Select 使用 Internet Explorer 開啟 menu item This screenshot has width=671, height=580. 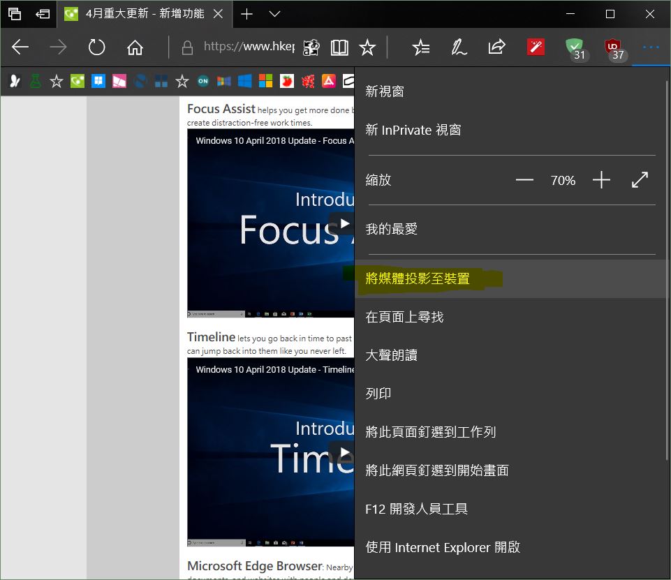511,547
